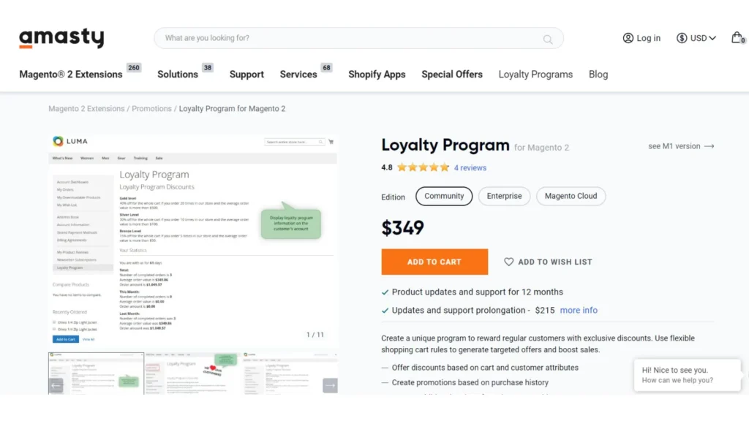Click the dollar currency icon in the header
This screenshot has height=421, width=749.
click(681, 37)
